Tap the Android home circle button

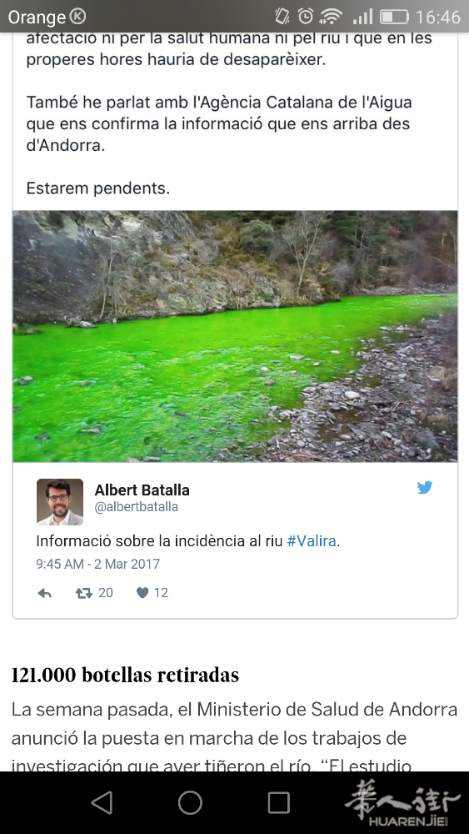coord(190,802)
